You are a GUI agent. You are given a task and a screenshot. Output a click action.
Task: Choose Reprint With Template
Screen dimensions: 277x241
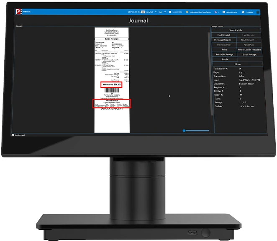250,49
